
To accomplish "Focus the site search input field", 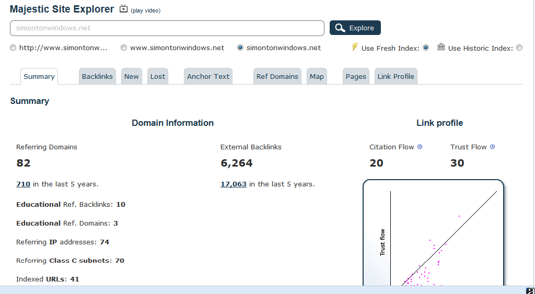I will point(167,28).
